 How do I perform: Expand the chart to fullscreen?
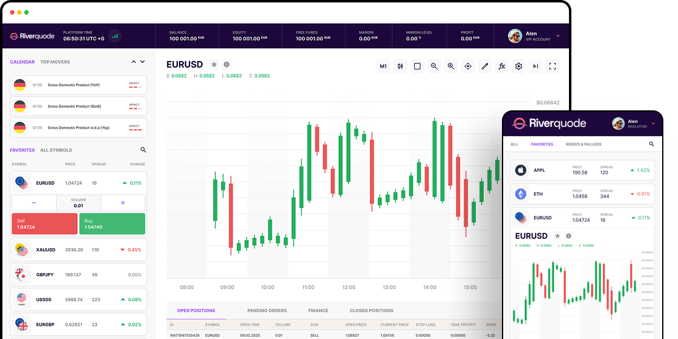point(553,66)
